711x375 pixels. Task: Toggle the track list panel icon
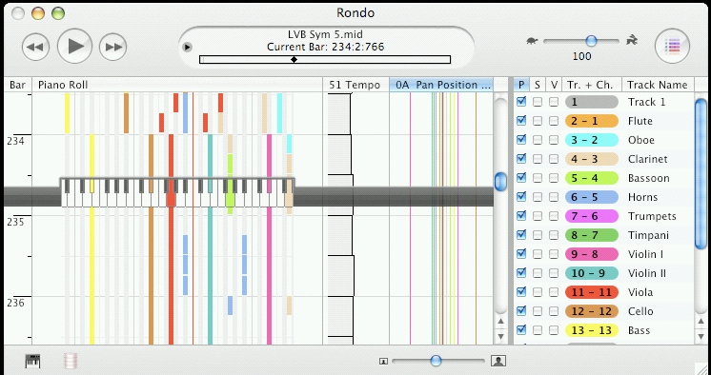coord(673,46)
